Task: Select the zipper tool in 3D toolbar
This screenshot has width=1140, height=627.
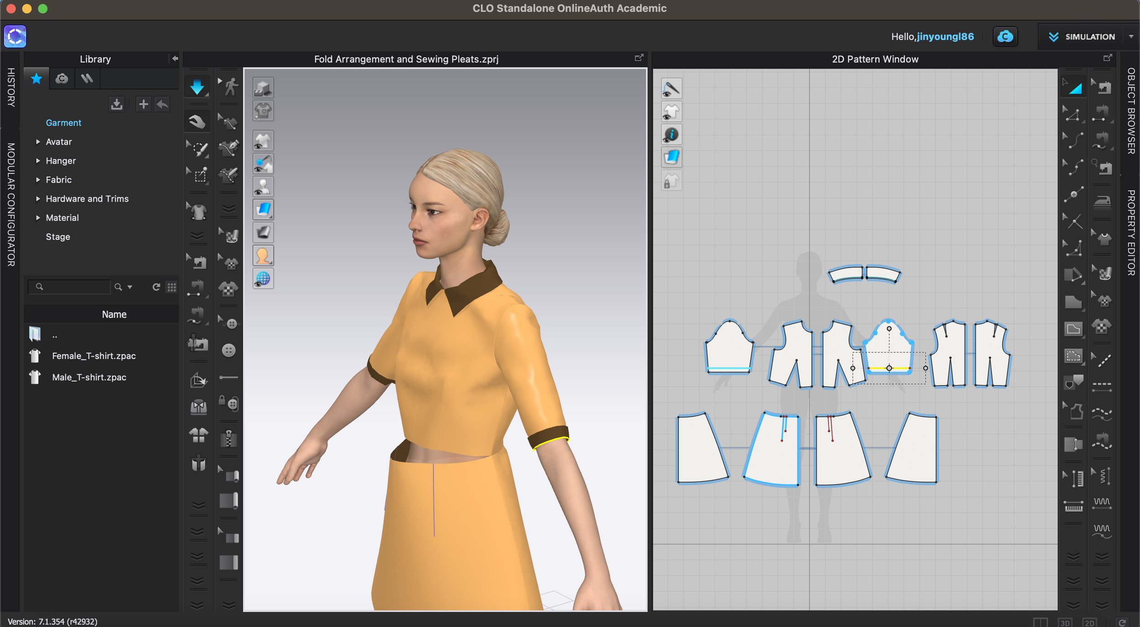Action: pos(229,439)
